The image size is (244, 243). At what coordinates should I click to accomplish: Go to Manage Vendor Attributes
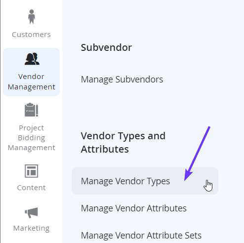134,208
